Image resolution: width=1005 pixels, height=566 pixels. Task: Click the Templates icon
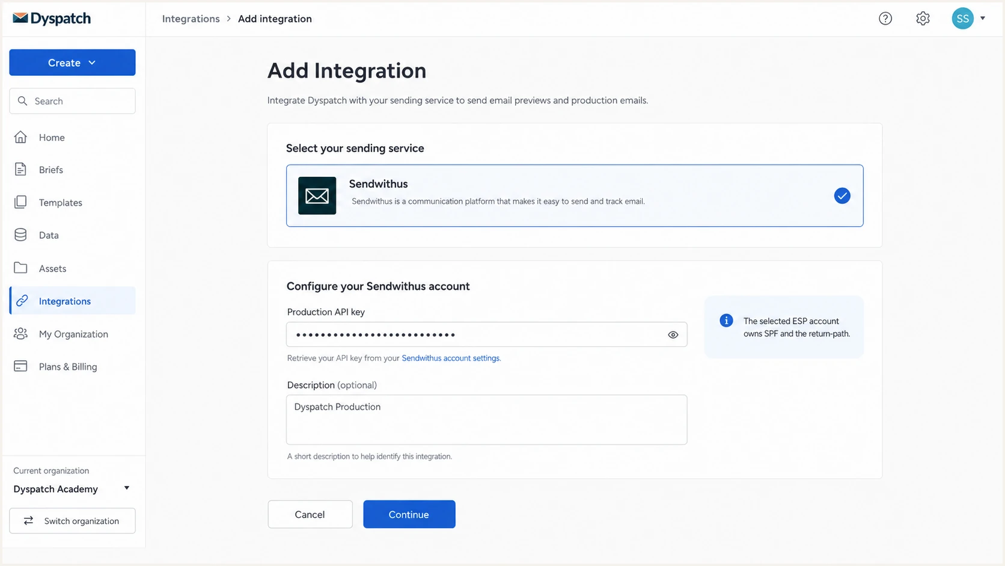tap(20, 202)
